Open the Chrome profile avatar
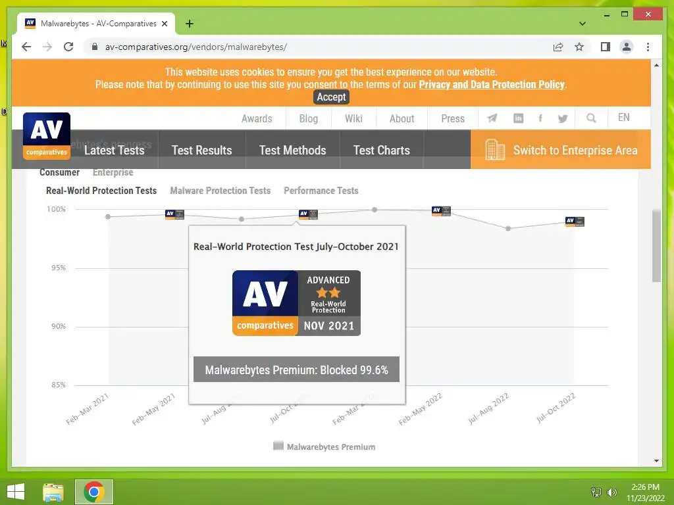 (x=627, y=47)
